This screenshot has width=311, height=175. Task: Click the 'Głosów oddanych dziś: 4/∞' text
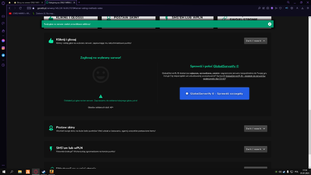tap(100, 107)
